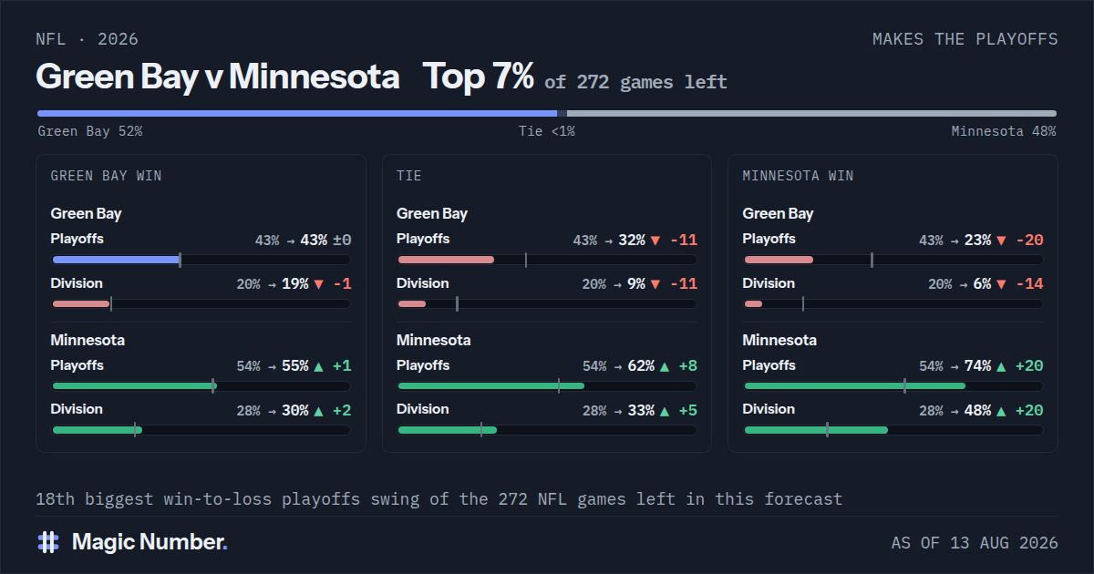Click the Green Bay v Minnesota title
Image resolution: width=1094 pixels, height=574 pixels.
218,77
